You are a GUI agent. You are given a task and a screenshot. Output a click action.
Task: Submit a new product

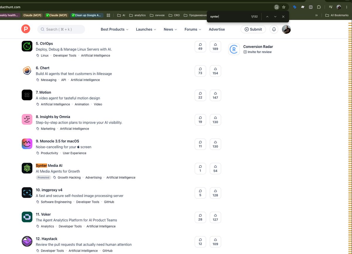[253, 29]
